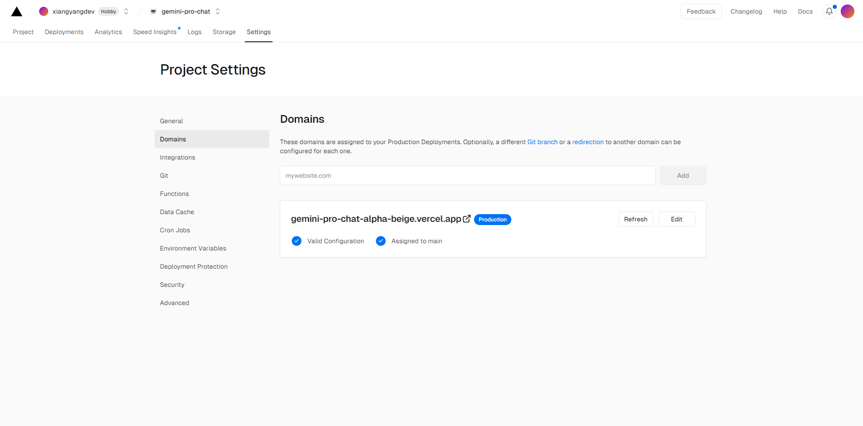Open Deployment Protection settings
Viewport: 863px width, 426px height.
(x=212, y=266)
